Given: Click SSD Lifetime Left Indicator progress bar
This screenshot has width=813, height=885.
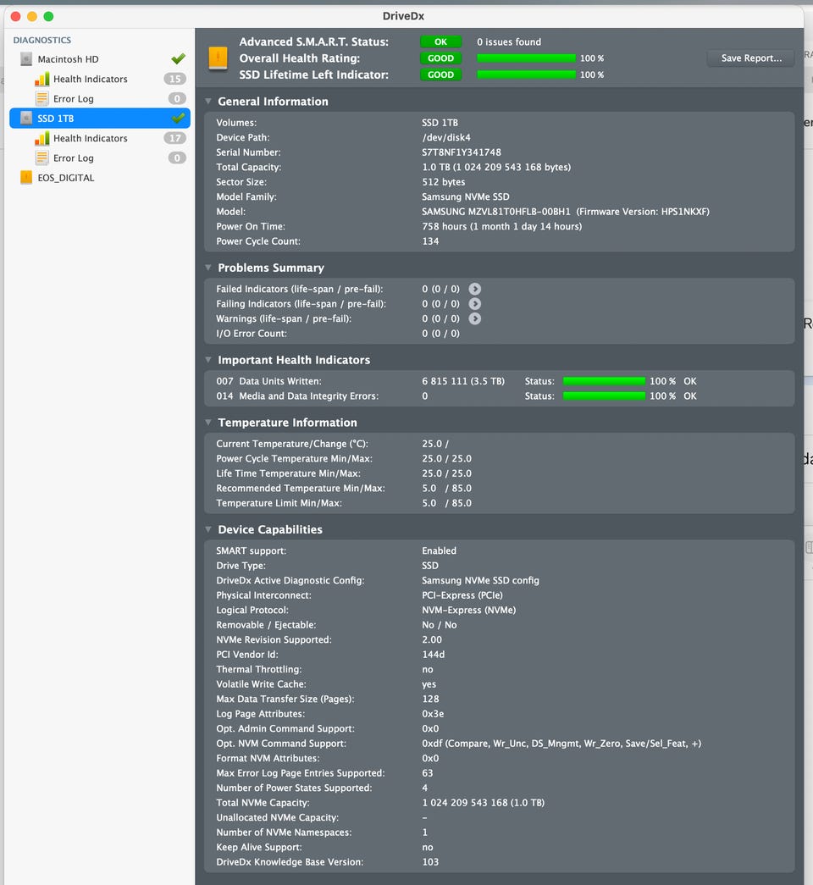Looking at the screenshot, I should click(x=526, y=75).
